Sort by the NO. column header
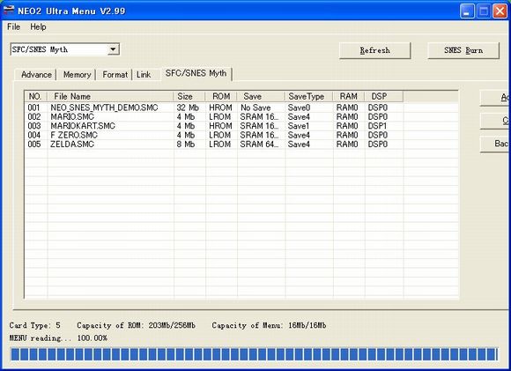Screen dimensions: 511x371 [x=35, y=97]
